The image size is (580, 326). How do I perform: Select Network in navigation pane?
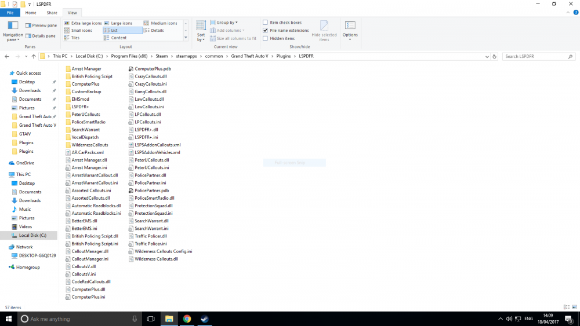click(x=24, y=247)
